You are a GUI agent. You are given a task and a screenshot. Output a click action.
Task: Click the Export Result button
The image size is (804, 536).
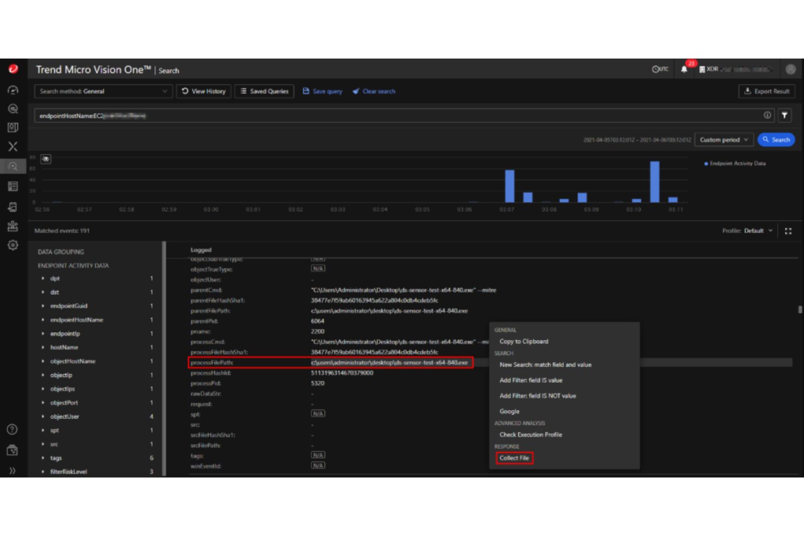coord(767,91)
